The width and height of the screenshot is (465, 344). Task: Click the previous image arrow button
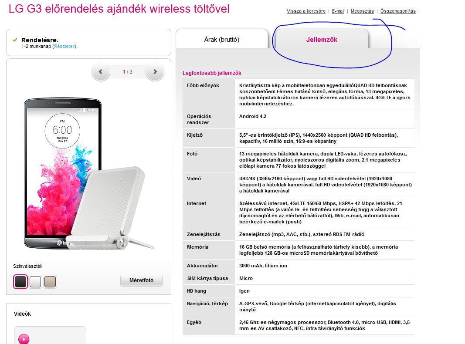pyautogui.click(x=101, y=72)
